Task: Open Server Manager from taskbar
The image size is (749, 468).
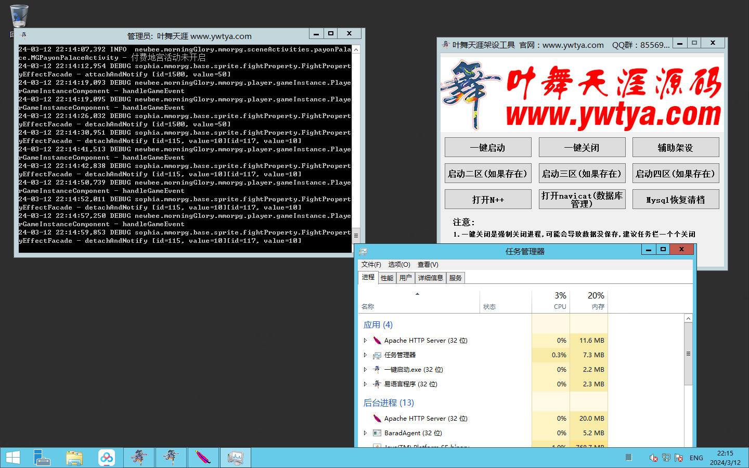Action: [42, 458]
